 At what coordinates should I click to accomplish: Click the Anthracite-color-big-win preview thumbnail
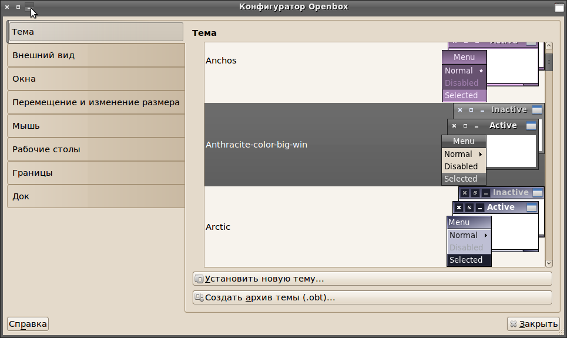(493, 145)
